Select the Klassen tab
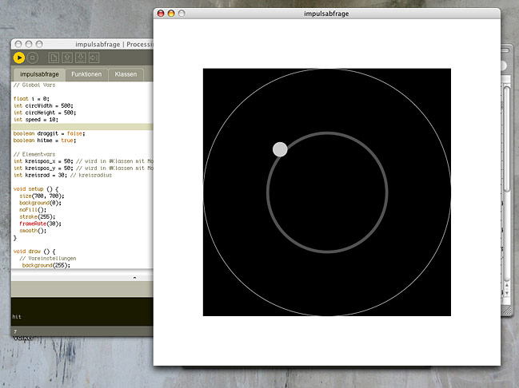This screenshot has width=519, height=388. point(126,74)
